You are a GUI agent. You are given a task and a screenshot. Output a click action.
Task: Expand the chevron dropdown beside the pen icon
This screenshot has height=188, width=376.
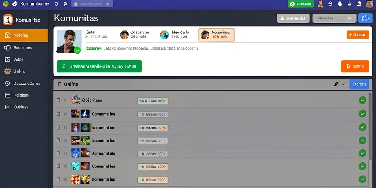point(343,84)
